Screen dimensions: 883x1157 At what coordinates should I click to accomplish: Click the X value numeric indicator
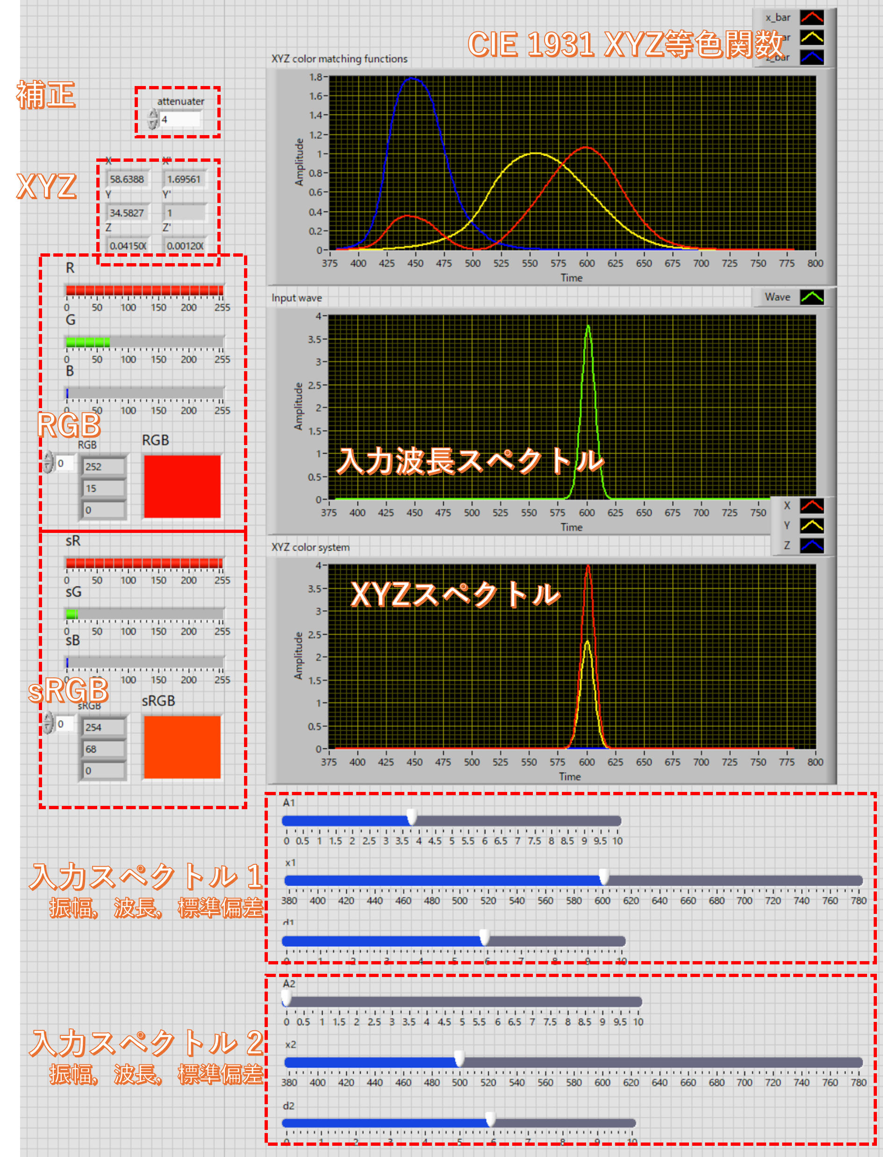point(128,179)
